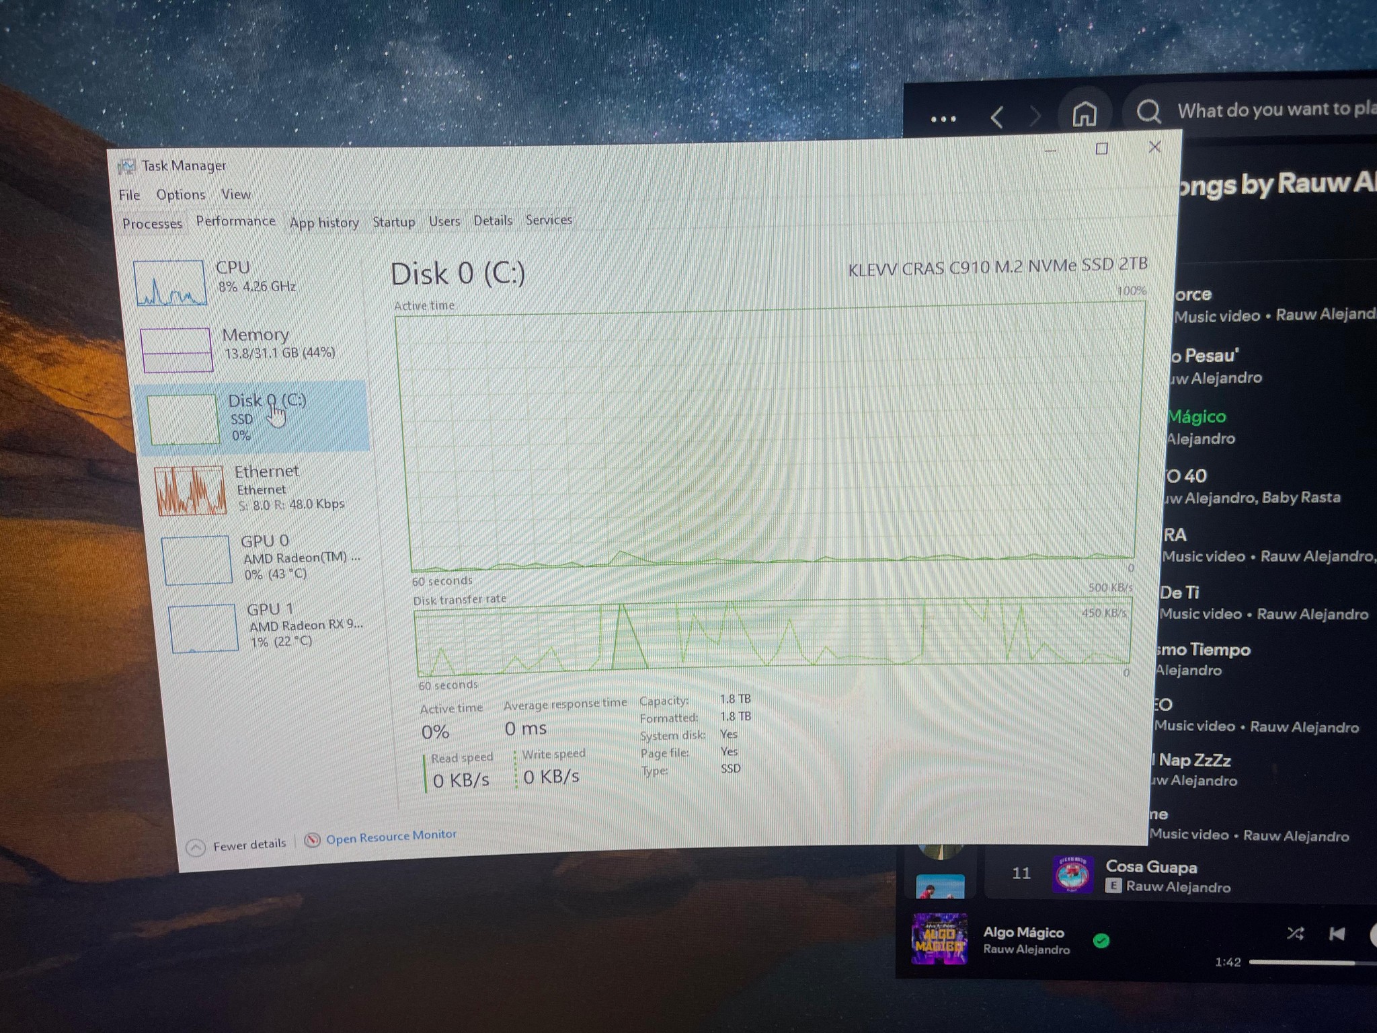The image size is (1377, 1033).
Task: Open the File menu in Task Manager
Action: [x=129, y=195]
